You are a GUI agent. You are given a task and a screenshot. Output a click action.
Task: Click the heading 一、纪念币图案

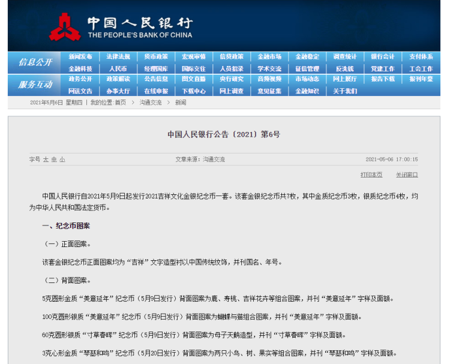click(66, 226)
